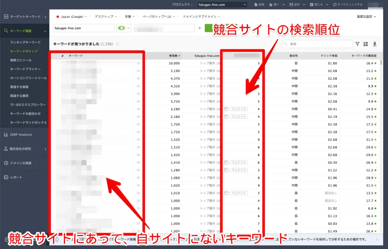388x249 pixels.
Task: Click the thumbnail icon in 2,160 row
Action: coord(226,117)
